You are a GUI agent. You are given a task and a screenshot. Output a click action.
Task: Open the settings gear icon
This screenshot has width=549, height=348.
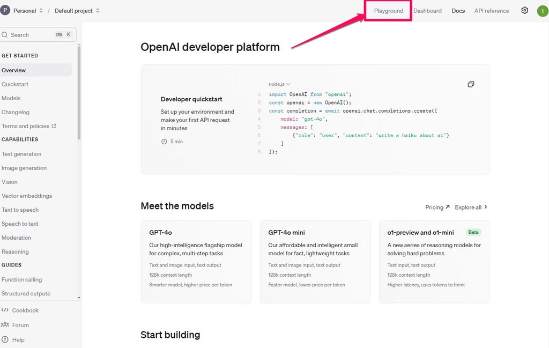(524, 11)
